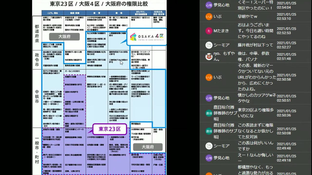Click 鹿目裕介's green avatar on 02:50:36 comment
This screenshot has width=312, height=175.
pyautogui.click(x=209, y=113)
